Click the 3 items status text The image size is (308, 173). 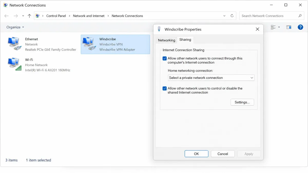[x=12, y=160]
